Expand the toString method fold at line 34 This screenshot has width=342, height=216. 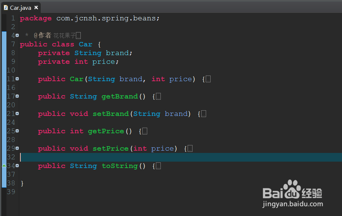click(17, 166)
